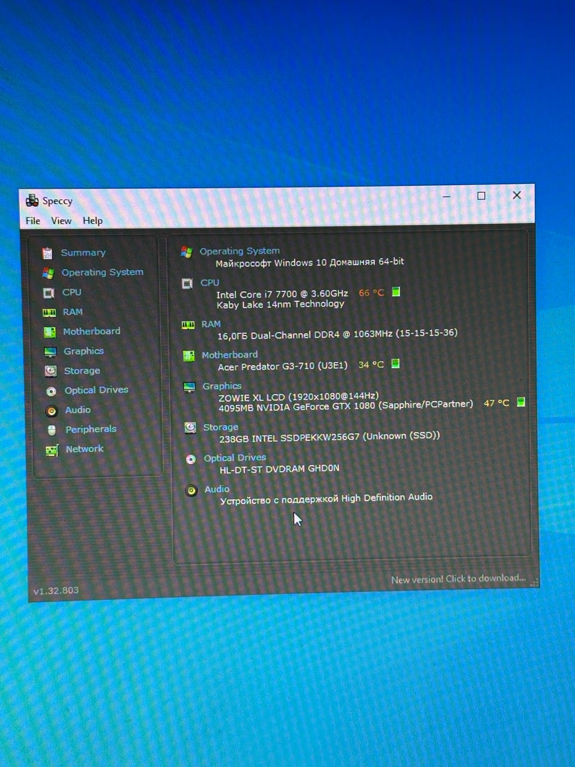Screen dimensions: 575x767
Task: Click the Kaby Lake 14nm Technology text
Action: point(280,304)
